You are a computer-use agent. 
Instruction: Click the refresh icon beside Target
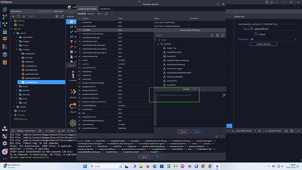13,131
